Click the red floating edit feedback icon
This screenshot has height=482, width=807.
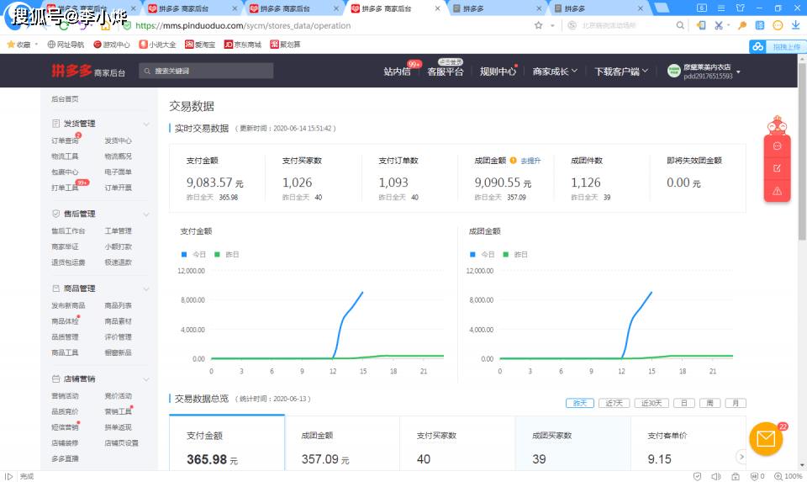(777, 168)
